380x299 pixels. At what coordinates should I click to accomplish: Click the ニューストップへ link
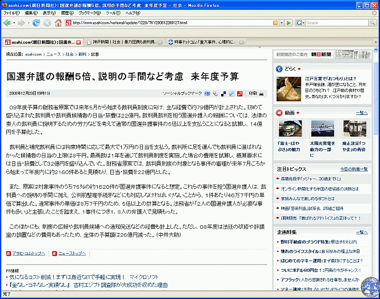click(71, 253)
